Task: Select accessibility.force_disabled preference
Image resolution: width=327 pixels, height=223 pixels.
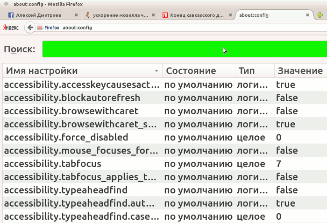Action: [x=165, y=137]
